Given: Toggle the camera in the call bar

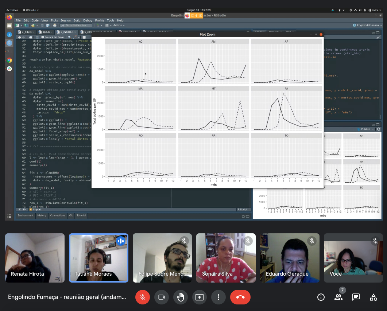Looking at the screenshot, I should click(x=162, y=297).
